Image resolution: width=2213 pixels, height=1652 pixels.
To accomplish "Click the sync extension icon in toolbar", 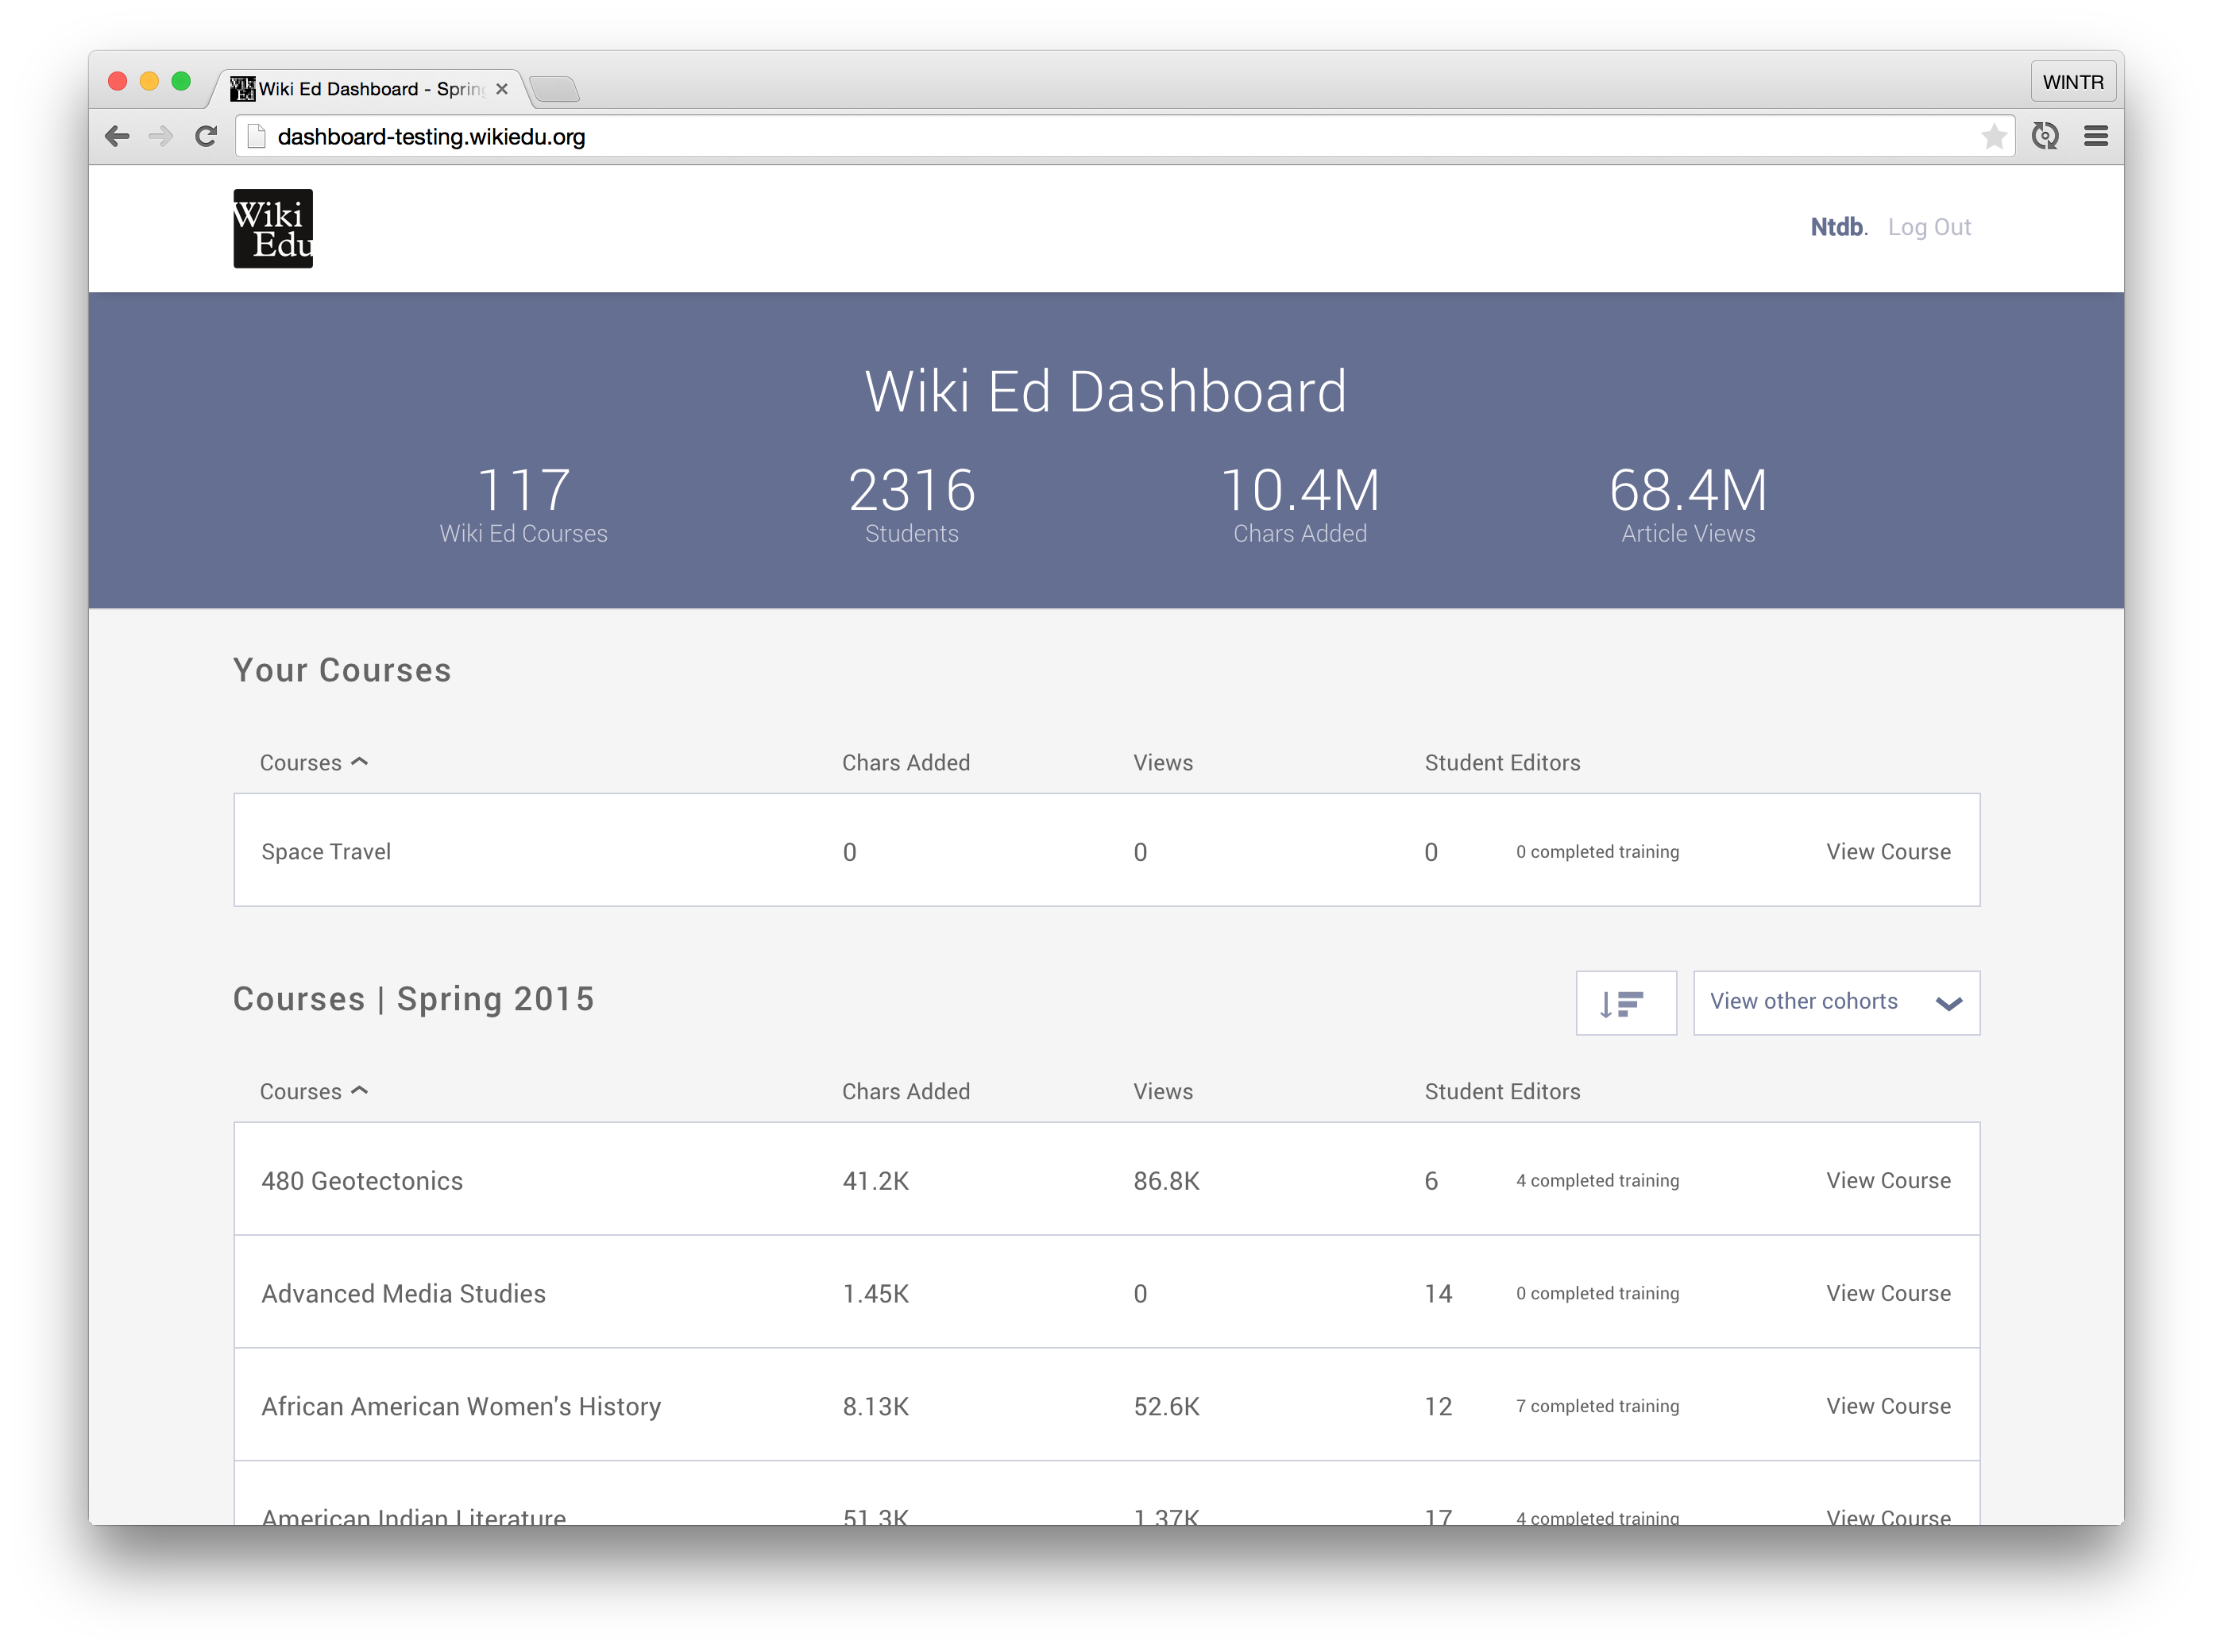I will point(2045,136).
